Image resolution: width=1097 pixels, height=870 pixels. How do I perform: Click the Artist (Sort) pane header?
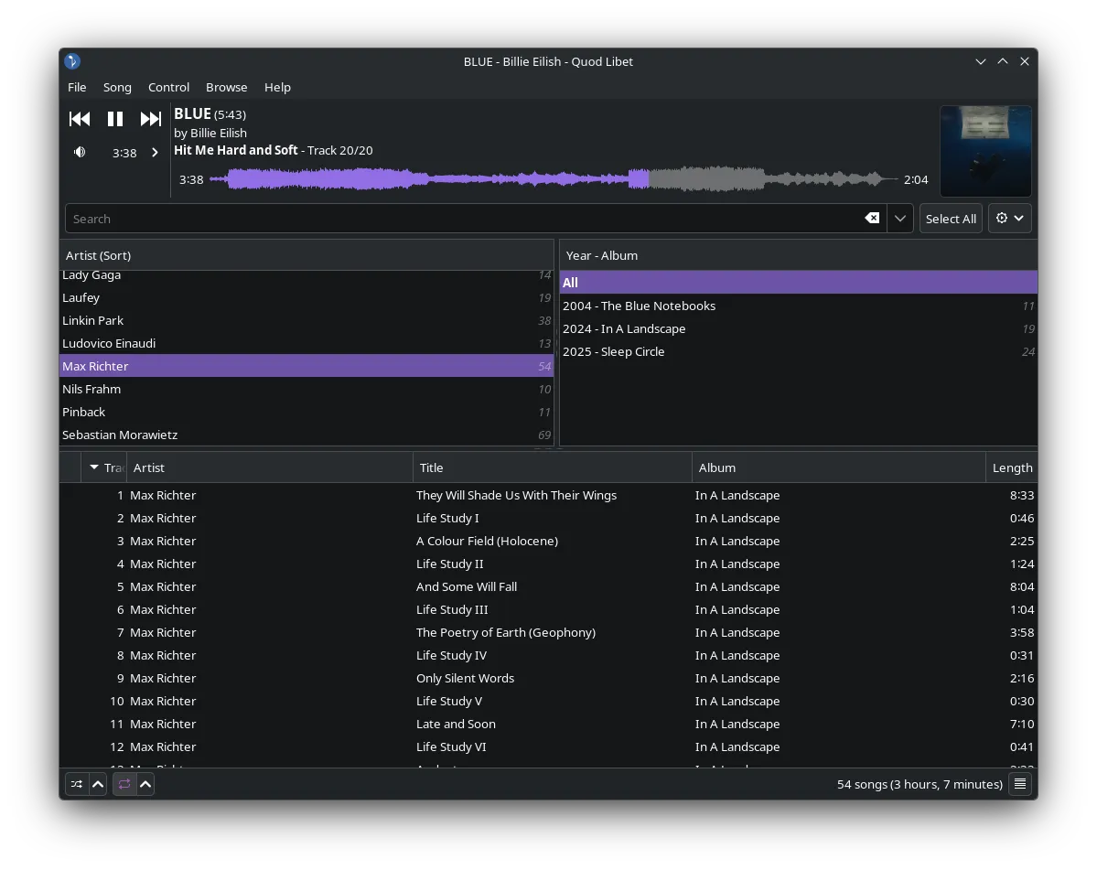pyautogui.click(x=307, y=255)
